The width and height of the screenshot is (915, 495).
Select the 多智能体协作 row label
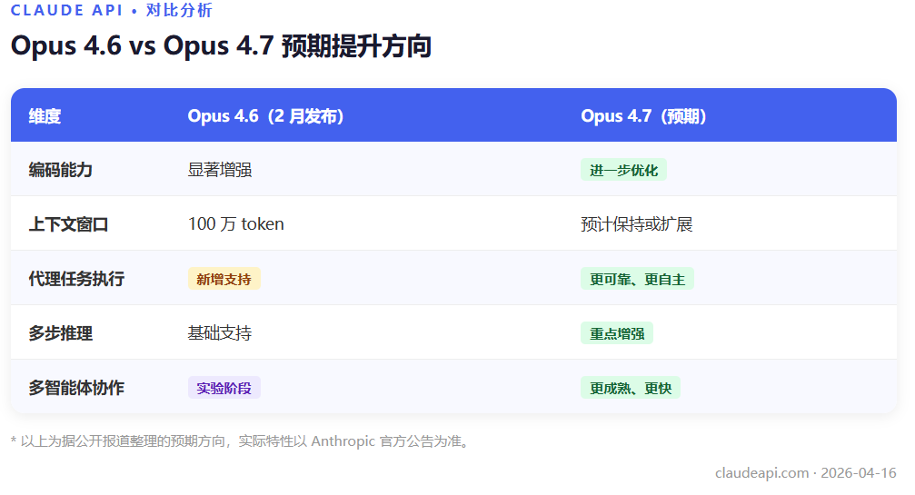[76, 388]
